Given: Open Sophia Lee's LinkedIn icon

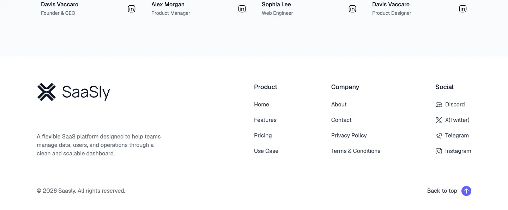Looking at the screenshot, I should coord(352,9).
